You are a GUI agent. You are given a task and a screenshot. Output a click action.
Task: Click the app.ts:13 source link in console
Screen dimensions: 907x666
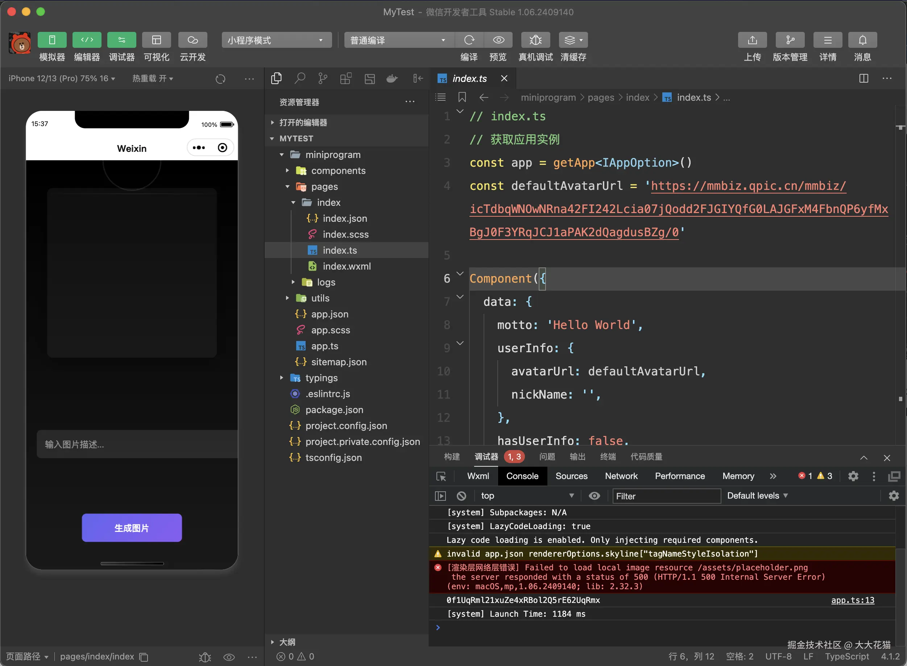[853, 600]
